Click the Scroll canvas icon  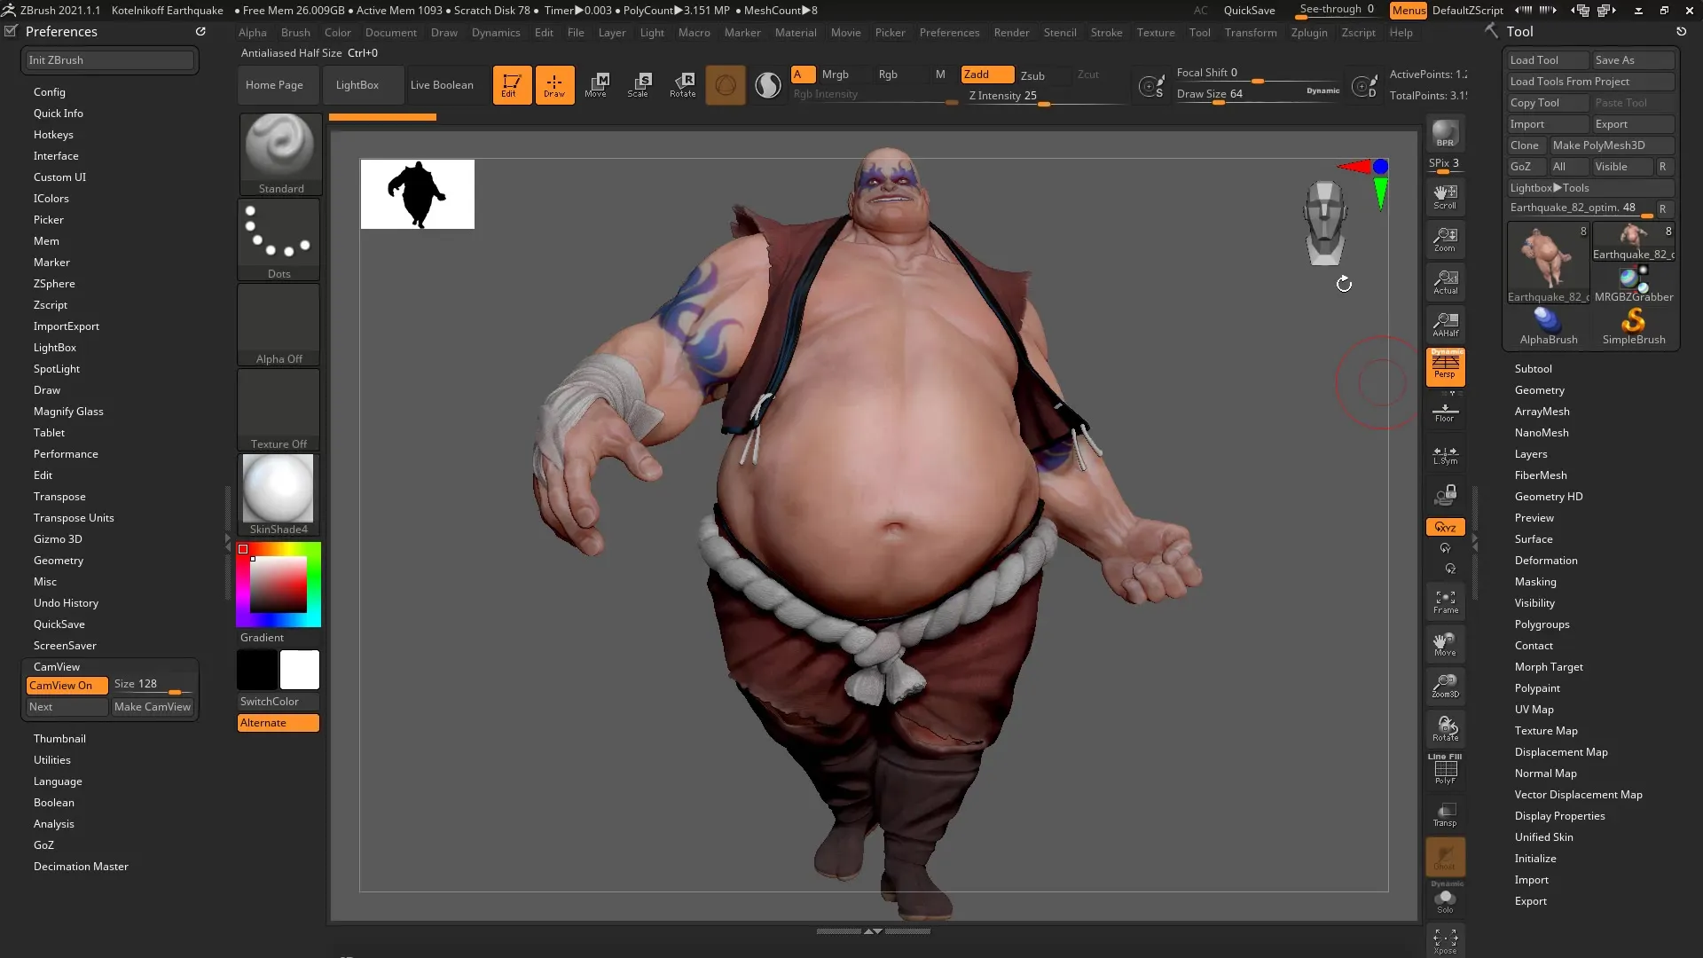pyautogui.click(x=1445, y=197)
